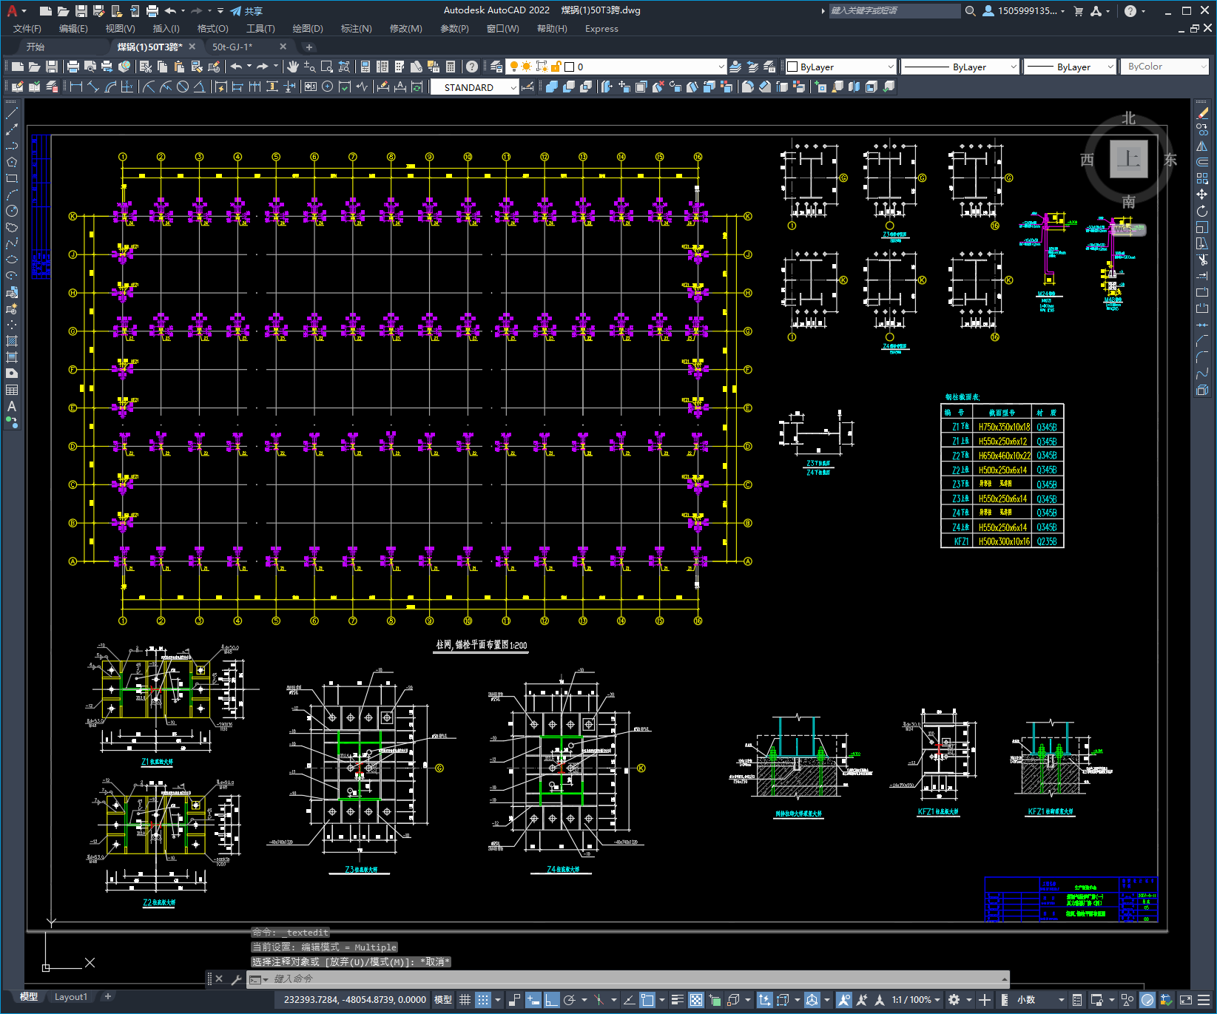
Task: Toggle ortho mode in status bar
Action: 552,1000
